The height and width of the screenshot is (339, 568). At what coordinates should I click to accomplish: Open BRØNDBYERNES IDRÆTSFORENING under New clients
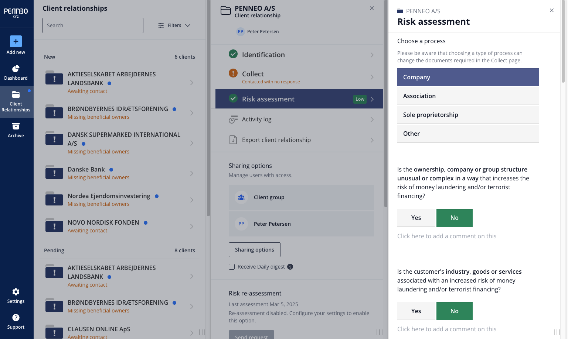point(118,109)
